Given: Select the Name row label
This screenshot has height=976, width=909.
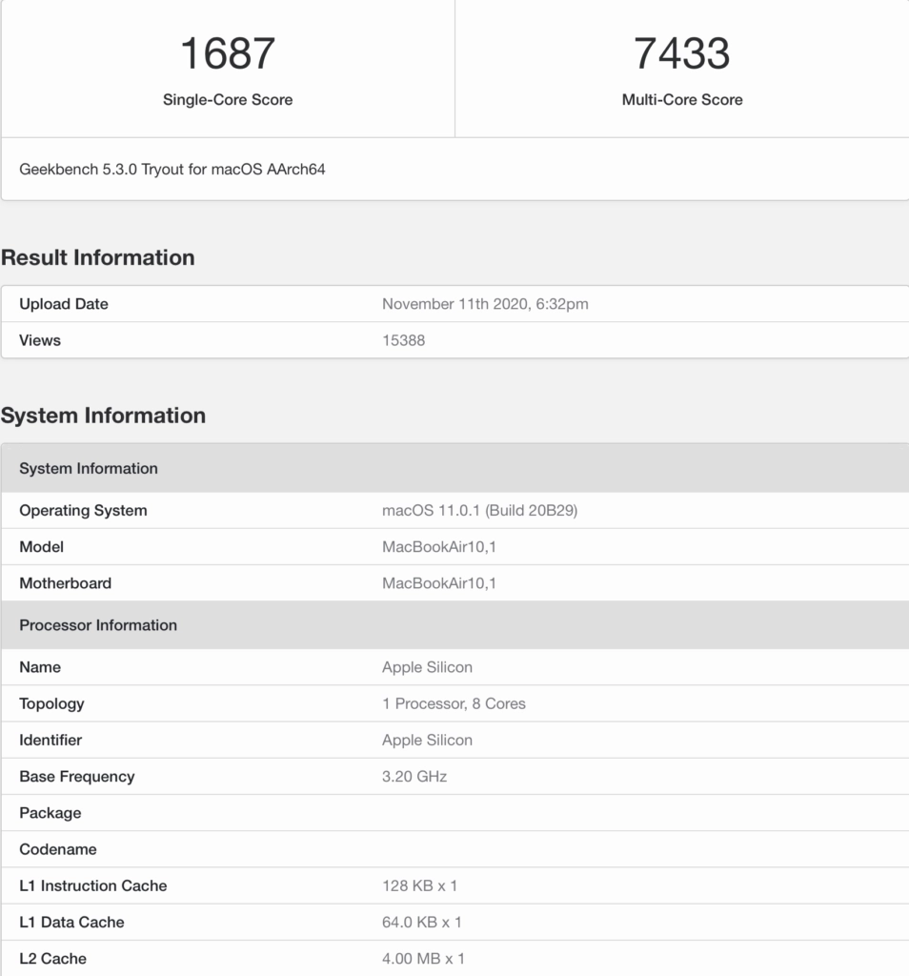Looking at the screenshot, I should click(x=40, y=667).
